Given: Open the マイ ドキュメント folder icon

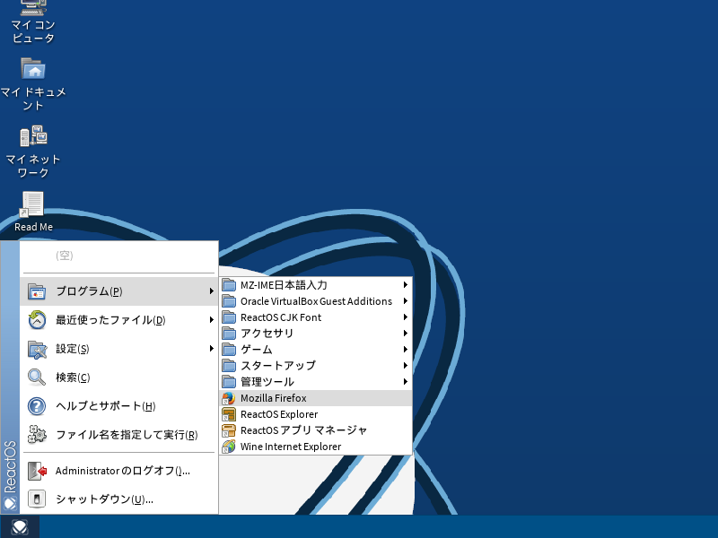Looking at the screenshot, I should pyautogui.click(x=33, y=69).
